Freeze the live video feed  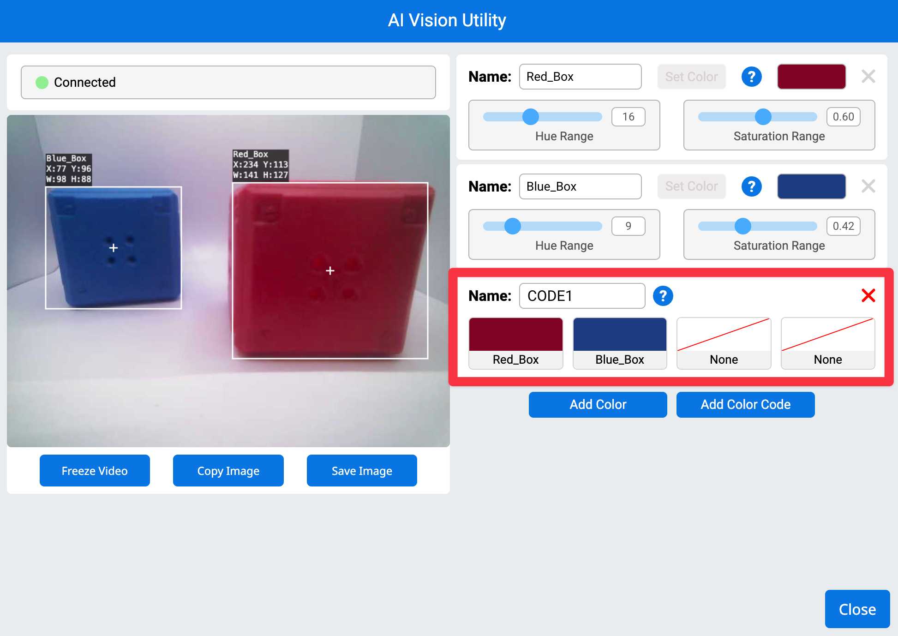[95, 470]
